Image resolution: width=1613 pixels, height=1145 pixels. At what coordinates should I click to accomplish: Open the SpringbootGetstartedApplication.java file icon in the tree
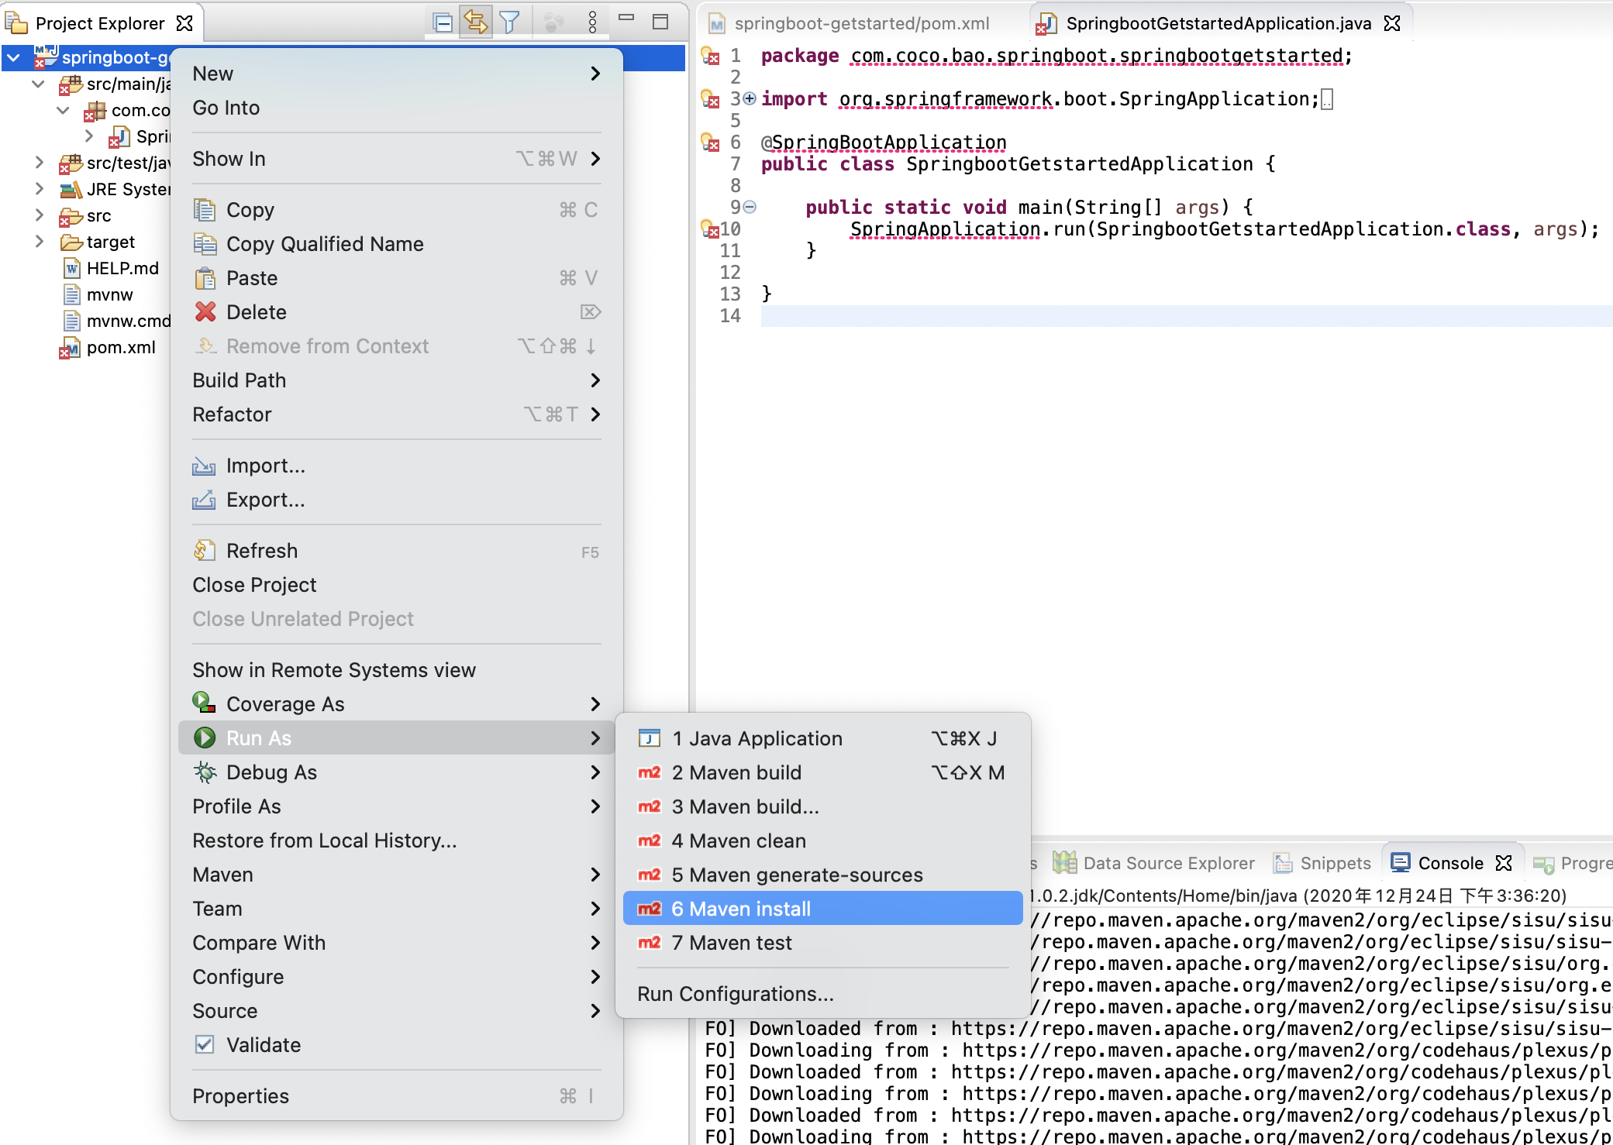119,137
